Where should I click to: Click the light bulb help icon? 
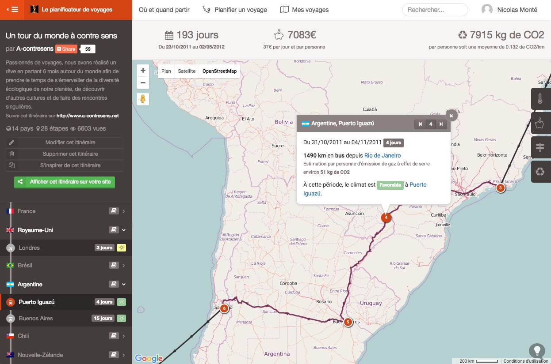pos(537,351)
